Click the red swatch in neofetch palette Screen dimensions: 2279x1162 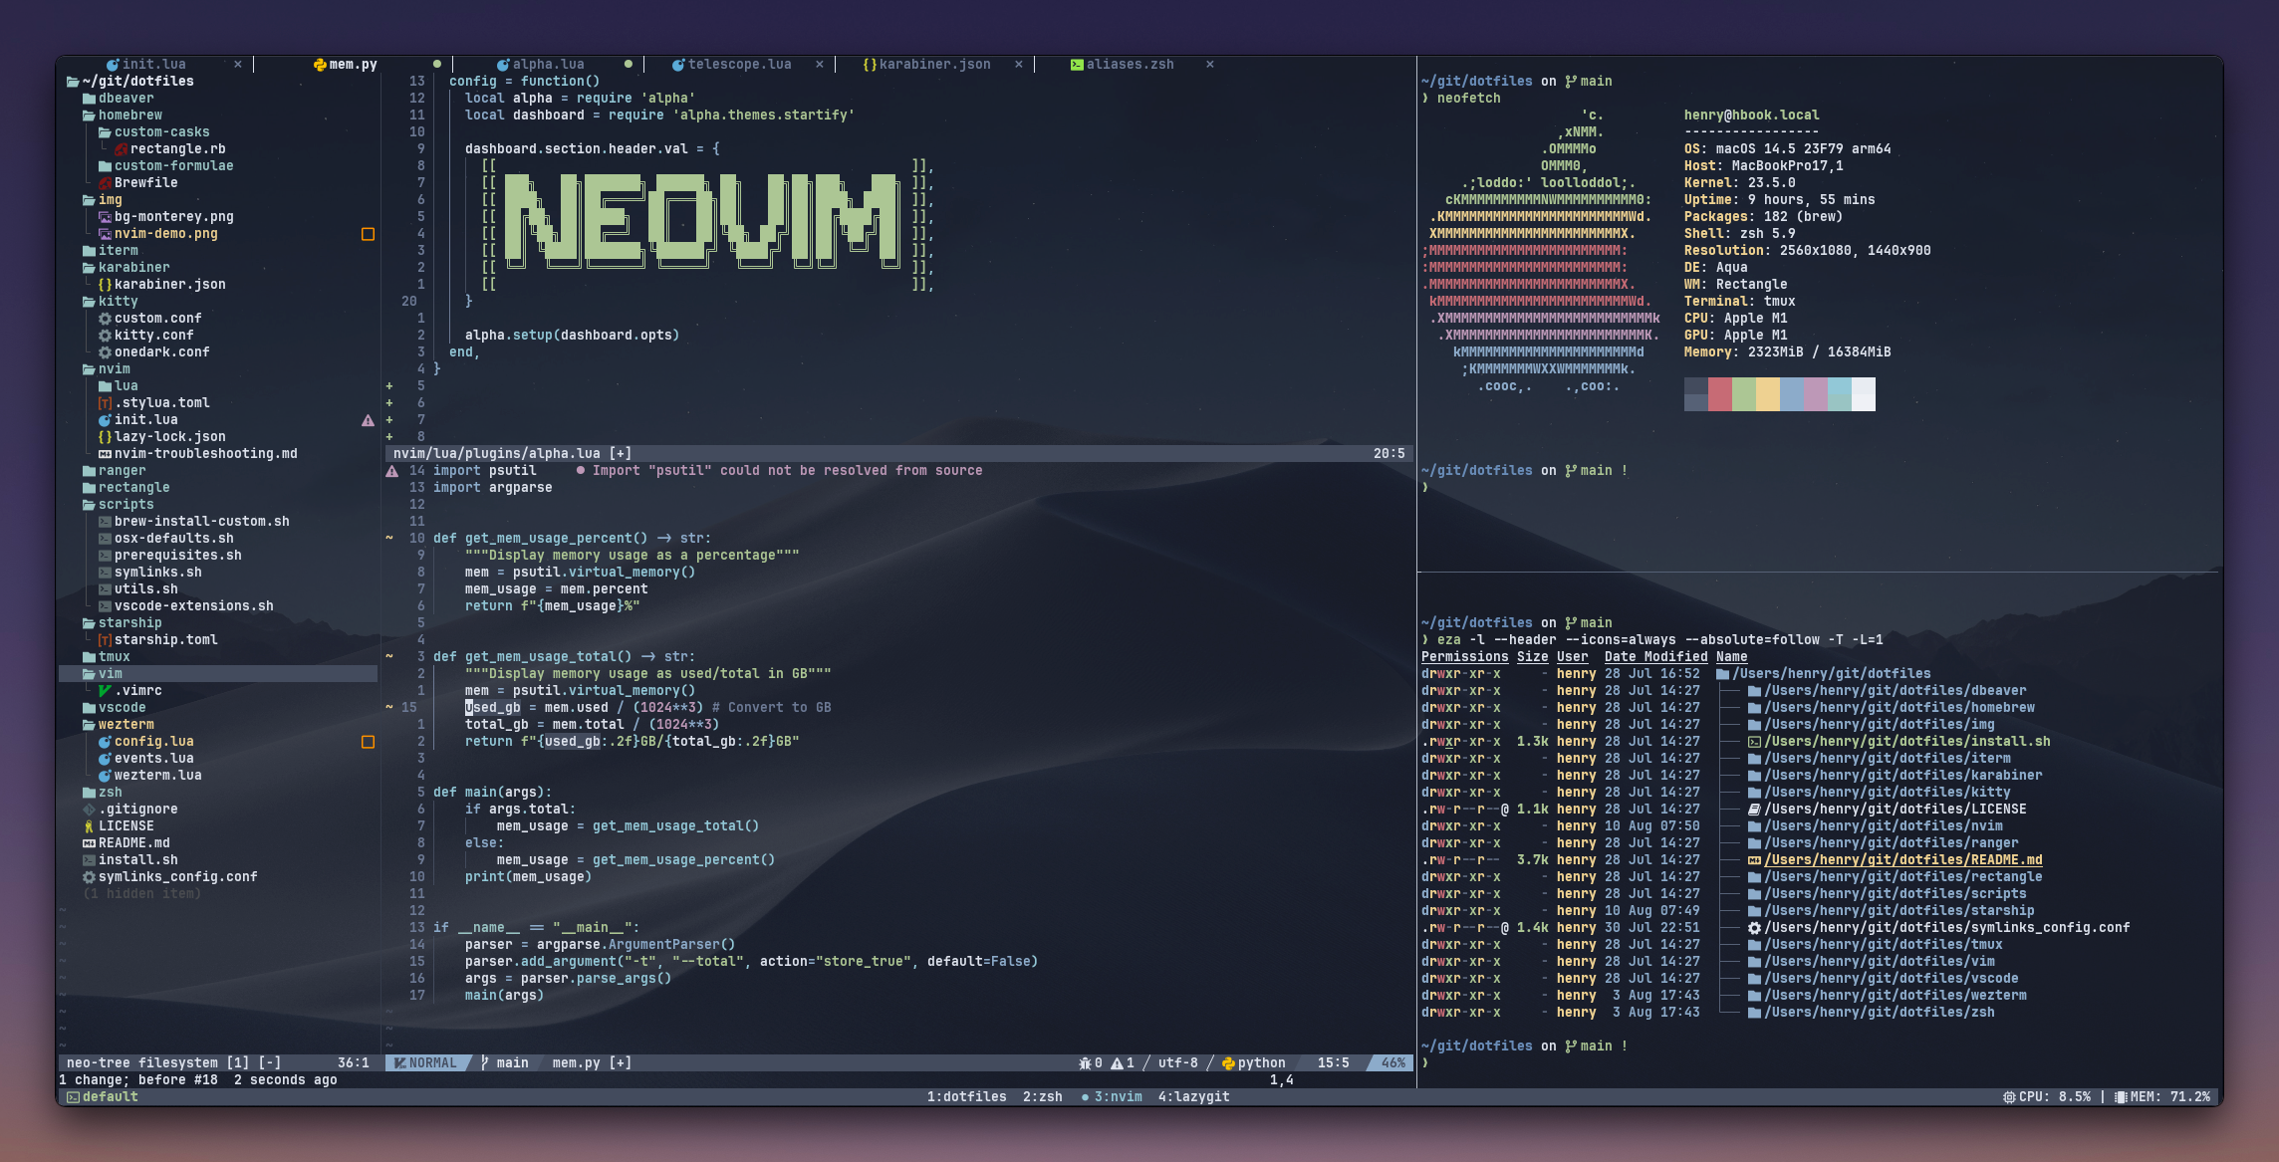tap(1719, 394)
